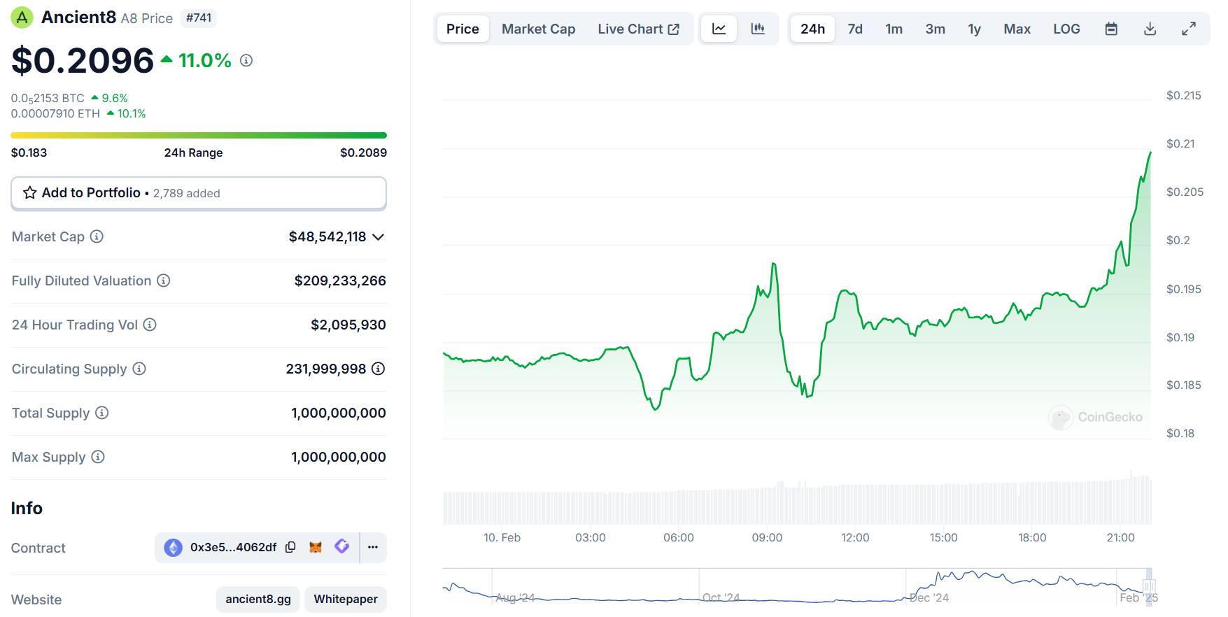Select the Market Cap chart tab
Viewport: 1228px width, 617px height.
(539, 29)
